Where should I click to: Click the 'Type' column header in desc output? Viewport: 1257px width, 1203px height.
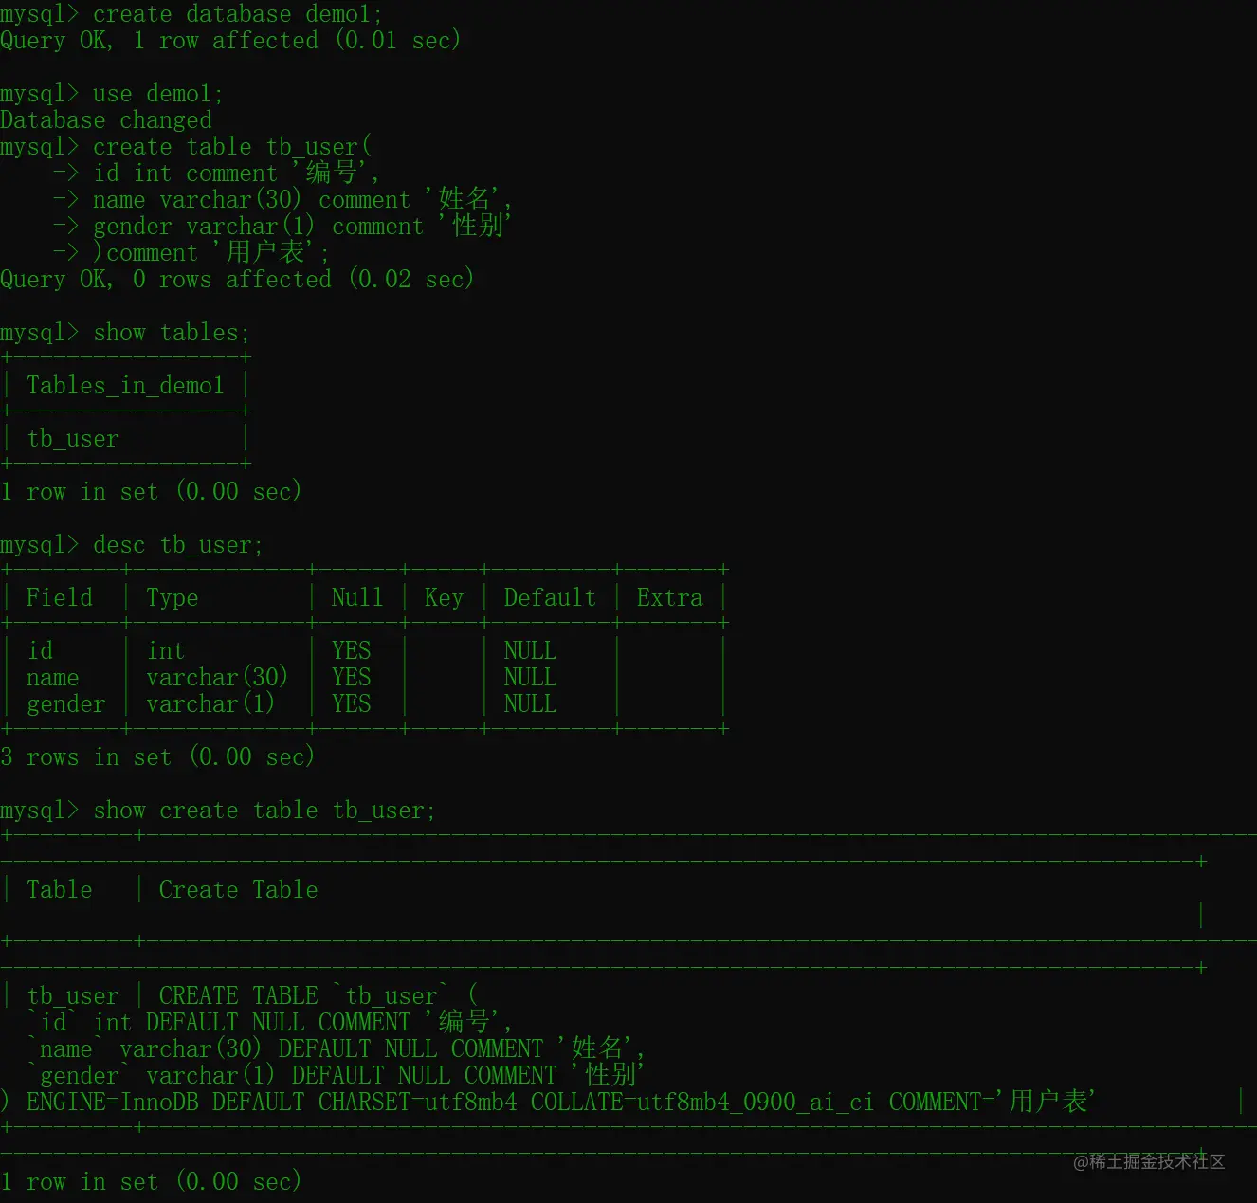173,598
